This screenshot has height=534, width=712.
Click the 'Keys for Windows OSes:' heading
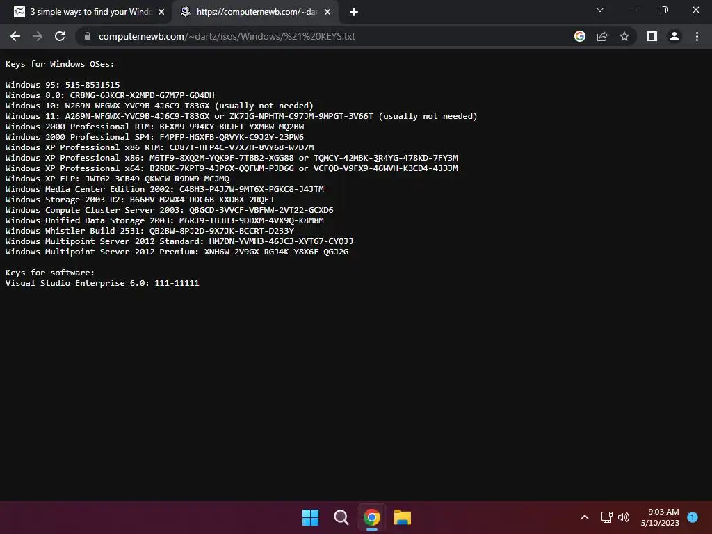pos(60,64)
